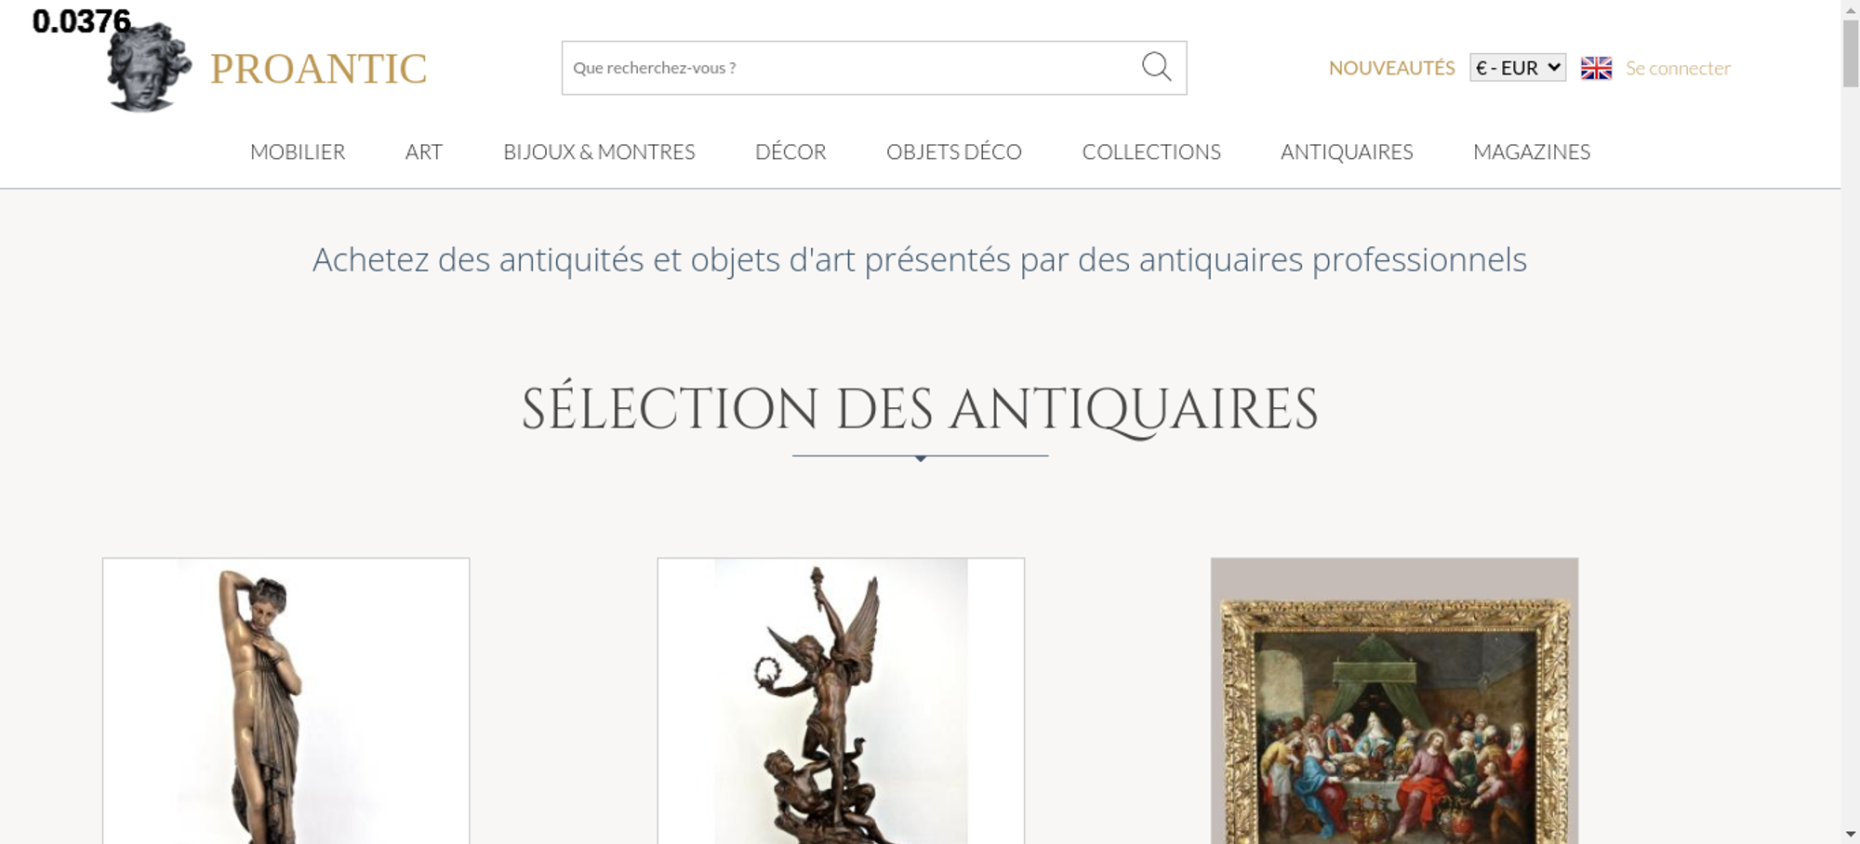Open the OBJETS DÉCO category
This screenshot has width=1860, height=844.
click(x=954, y=152)
